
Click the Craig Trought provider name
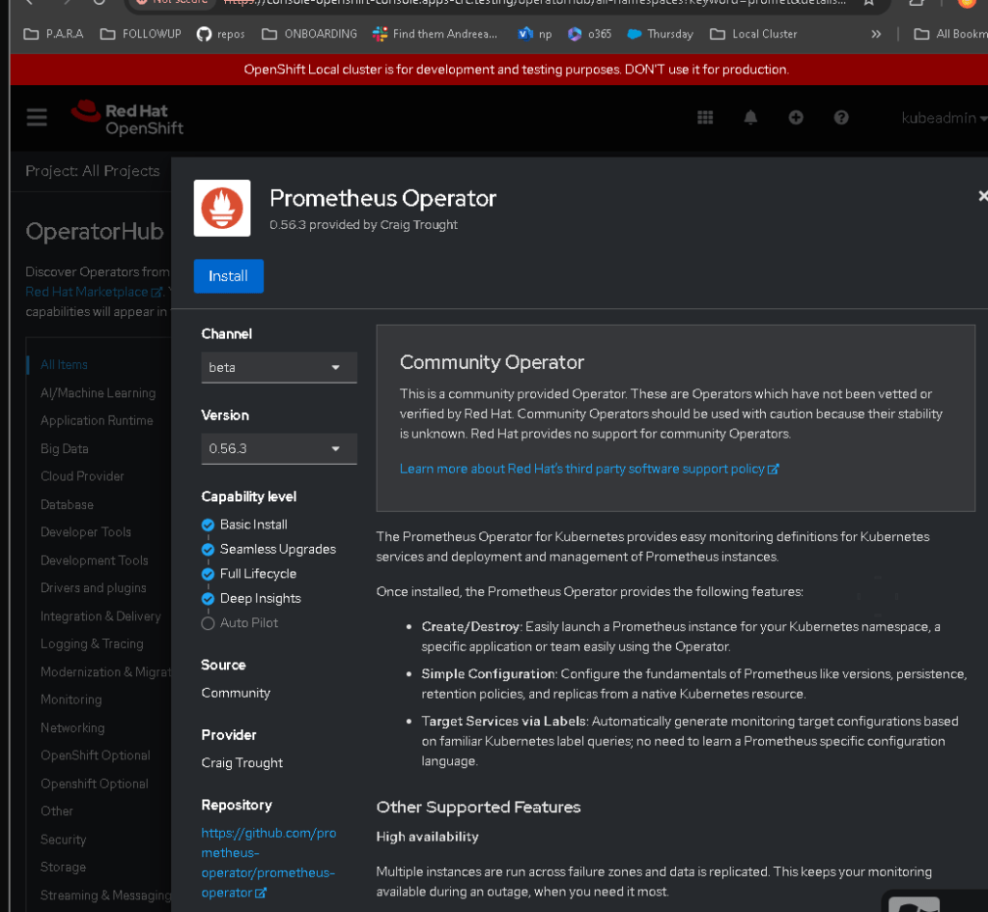[242, 763]
